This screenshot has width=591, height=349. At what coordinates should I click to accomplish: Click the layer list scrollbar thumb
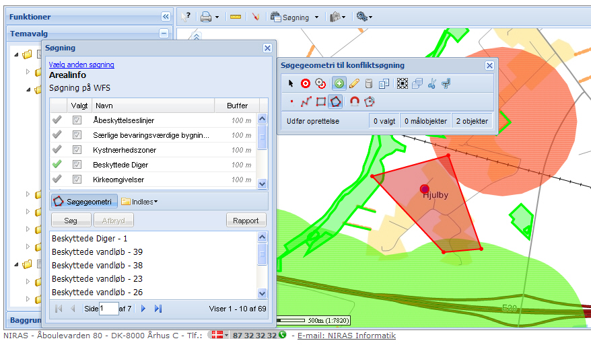coord(262,137)
